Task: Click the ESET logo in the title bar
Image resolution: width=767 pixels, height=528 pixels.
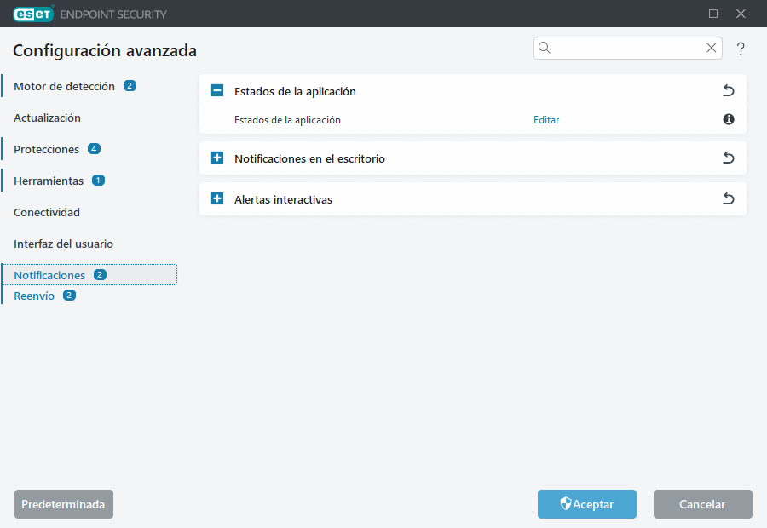Action: tap(33, 14)
